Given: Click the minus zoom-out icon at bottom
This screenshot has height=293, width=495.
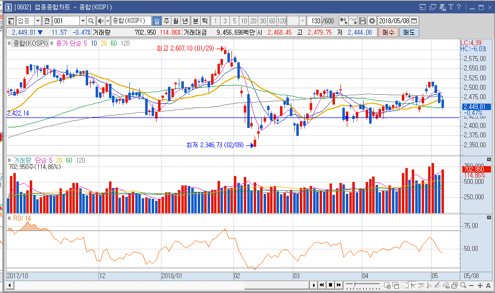Looking at the screenshot, I should click(x=472, y=285).
